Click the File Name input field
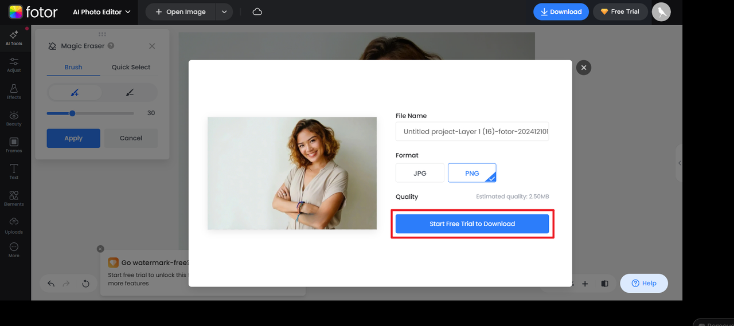Image resolution: width=734 pixels, height=326 pixels. pyautogui.click(x=473, y=131)
